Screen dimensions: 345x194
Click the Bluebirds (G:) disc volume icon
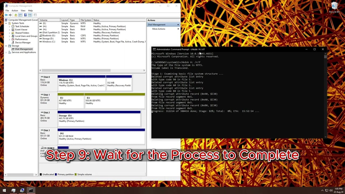tap(41, 36)
